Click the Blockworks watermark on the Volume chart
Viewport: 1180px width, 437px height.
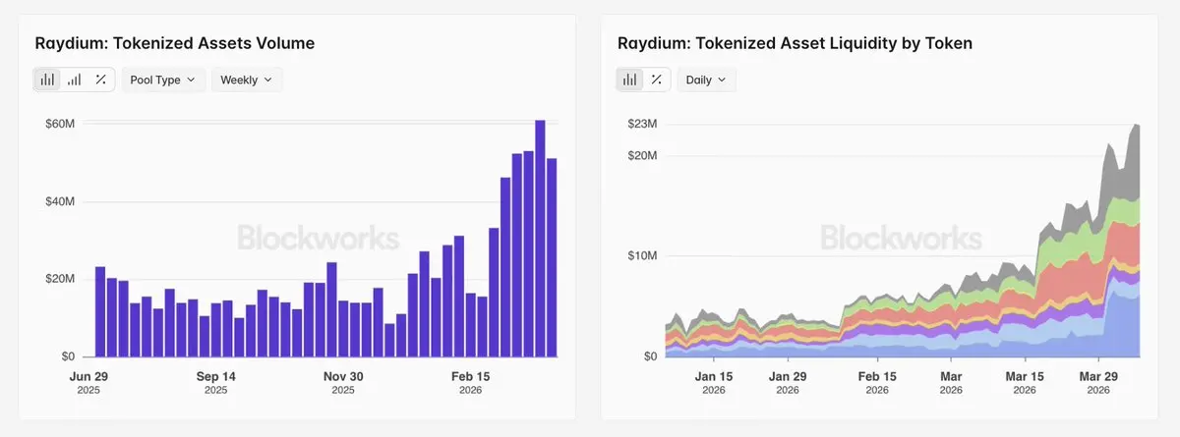[318, 238]
